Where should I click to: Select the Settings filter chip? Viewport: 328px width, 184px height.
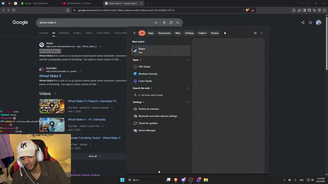click(x=189, y=33)
